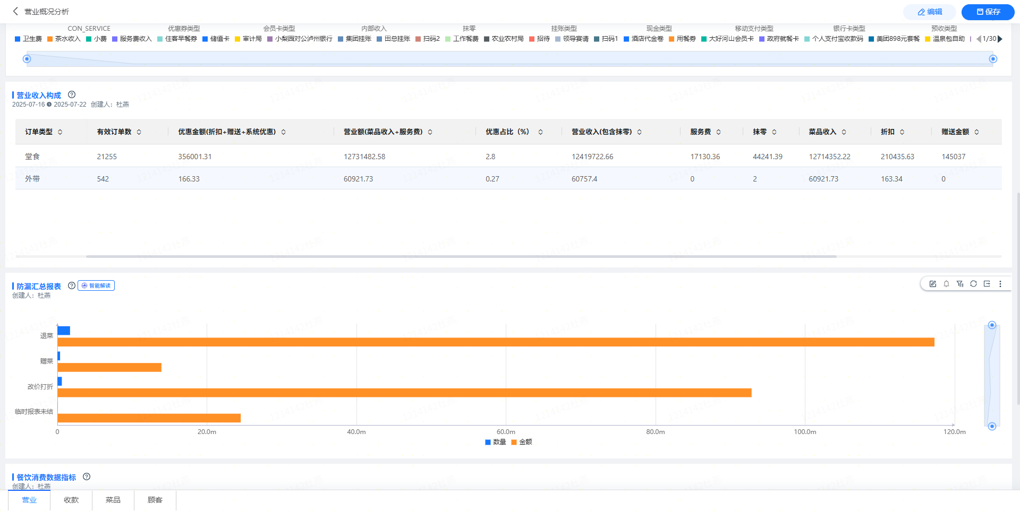Viewport: 1020px width, 511px height.
Task: Sort table by 抹零 column
Action: click(775, 132)
